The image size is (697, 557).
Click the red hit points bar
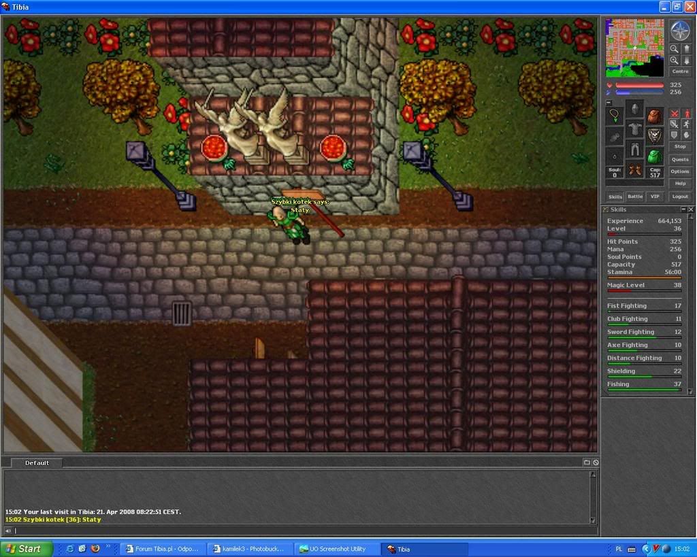(x=639, y=85)
